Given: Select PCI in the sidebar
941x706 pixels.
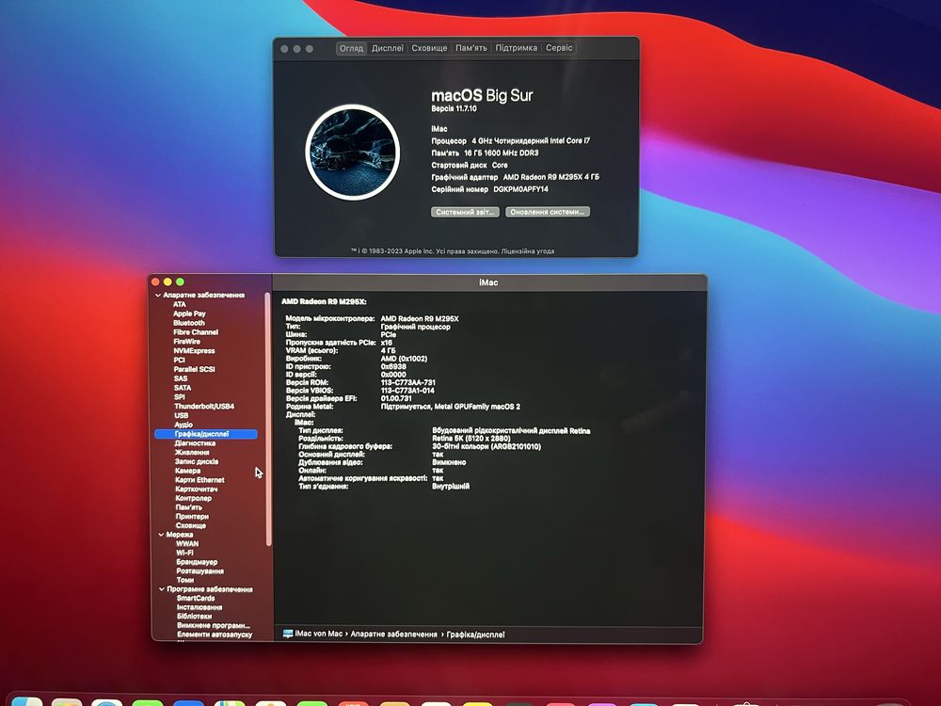Looking at the screenshot, I should coord(180,361).
